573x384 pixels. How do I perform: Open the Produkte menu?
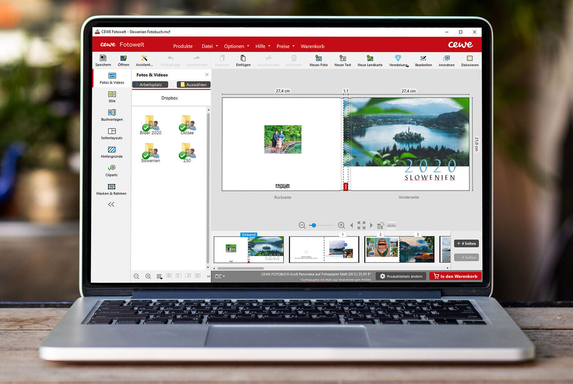click(x=183, y=46)
